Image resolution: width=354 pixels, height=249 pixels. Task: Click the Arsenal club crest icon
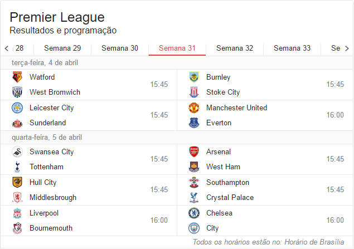tap(194, 152)
